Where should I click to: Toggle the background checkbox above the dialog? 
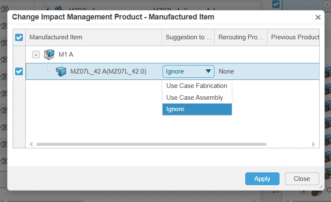pos(276,4)
